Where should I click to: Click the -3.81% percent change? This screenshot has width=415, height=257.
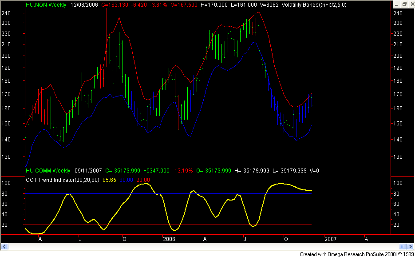tap(158, 5)
